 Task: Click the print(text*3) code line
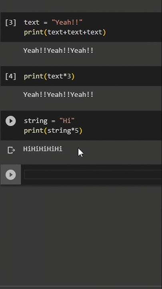[x=49, y=76]
